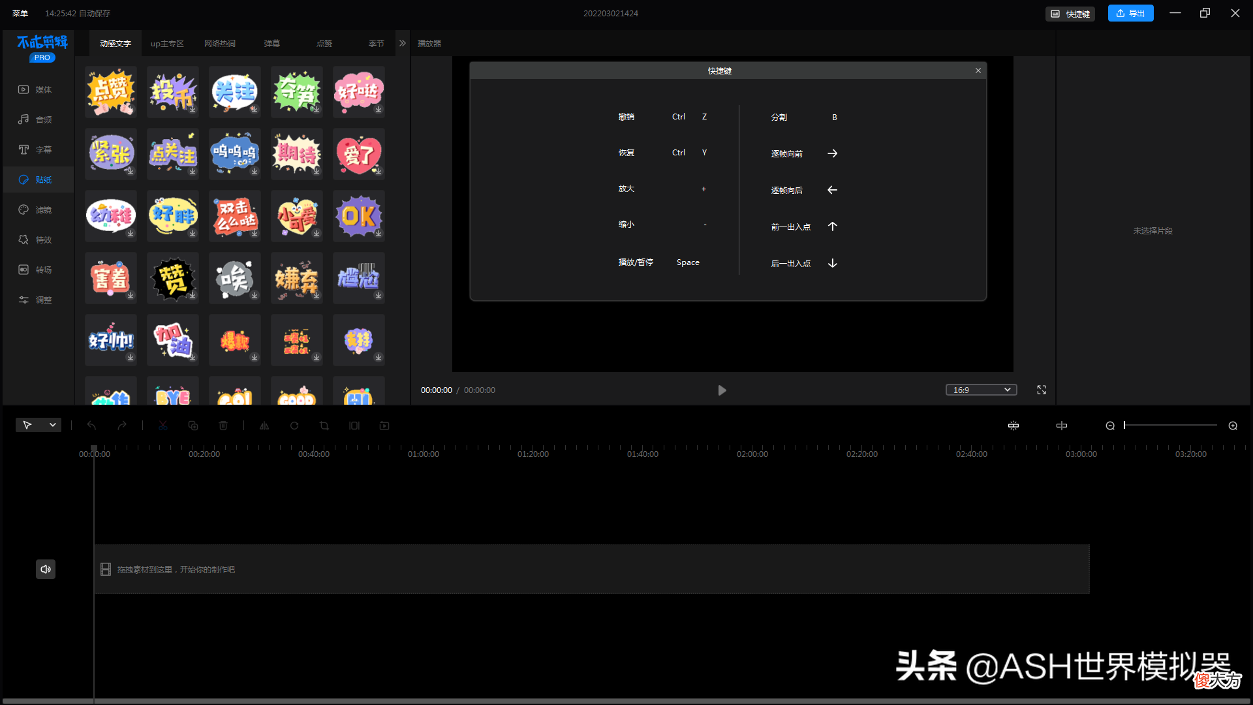Click the rotate icon in the timeline toolbar
The height and width of the screenshot is (705, 1253).
pos(294,426)
